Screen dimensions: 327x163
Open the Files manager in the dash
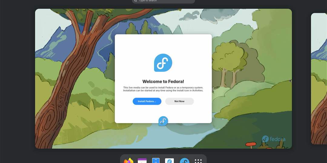[156, 161]
